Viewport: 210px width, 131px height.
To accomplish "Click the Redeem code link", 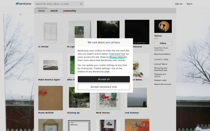I will (160, 80).
